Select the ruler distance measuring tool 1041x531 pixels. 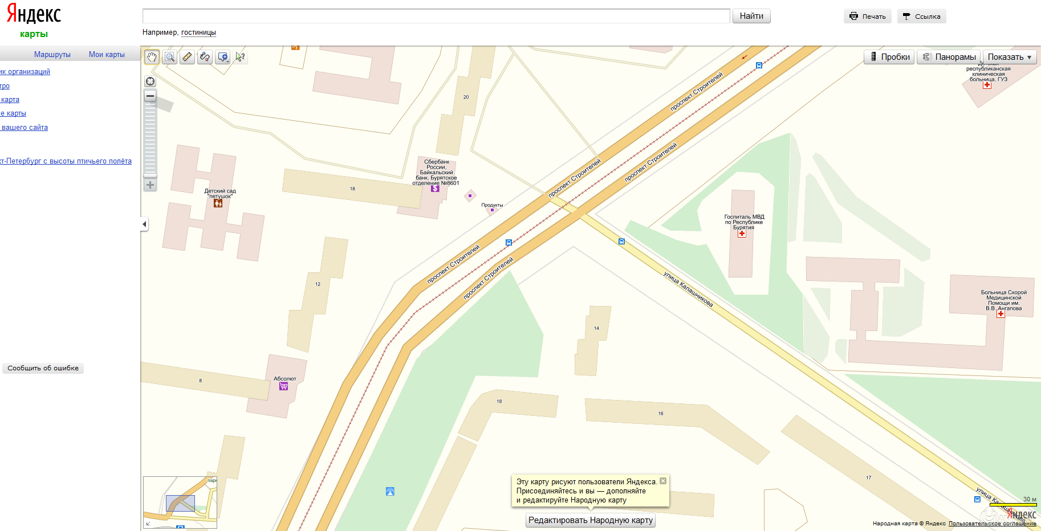[x=187, y=57]
